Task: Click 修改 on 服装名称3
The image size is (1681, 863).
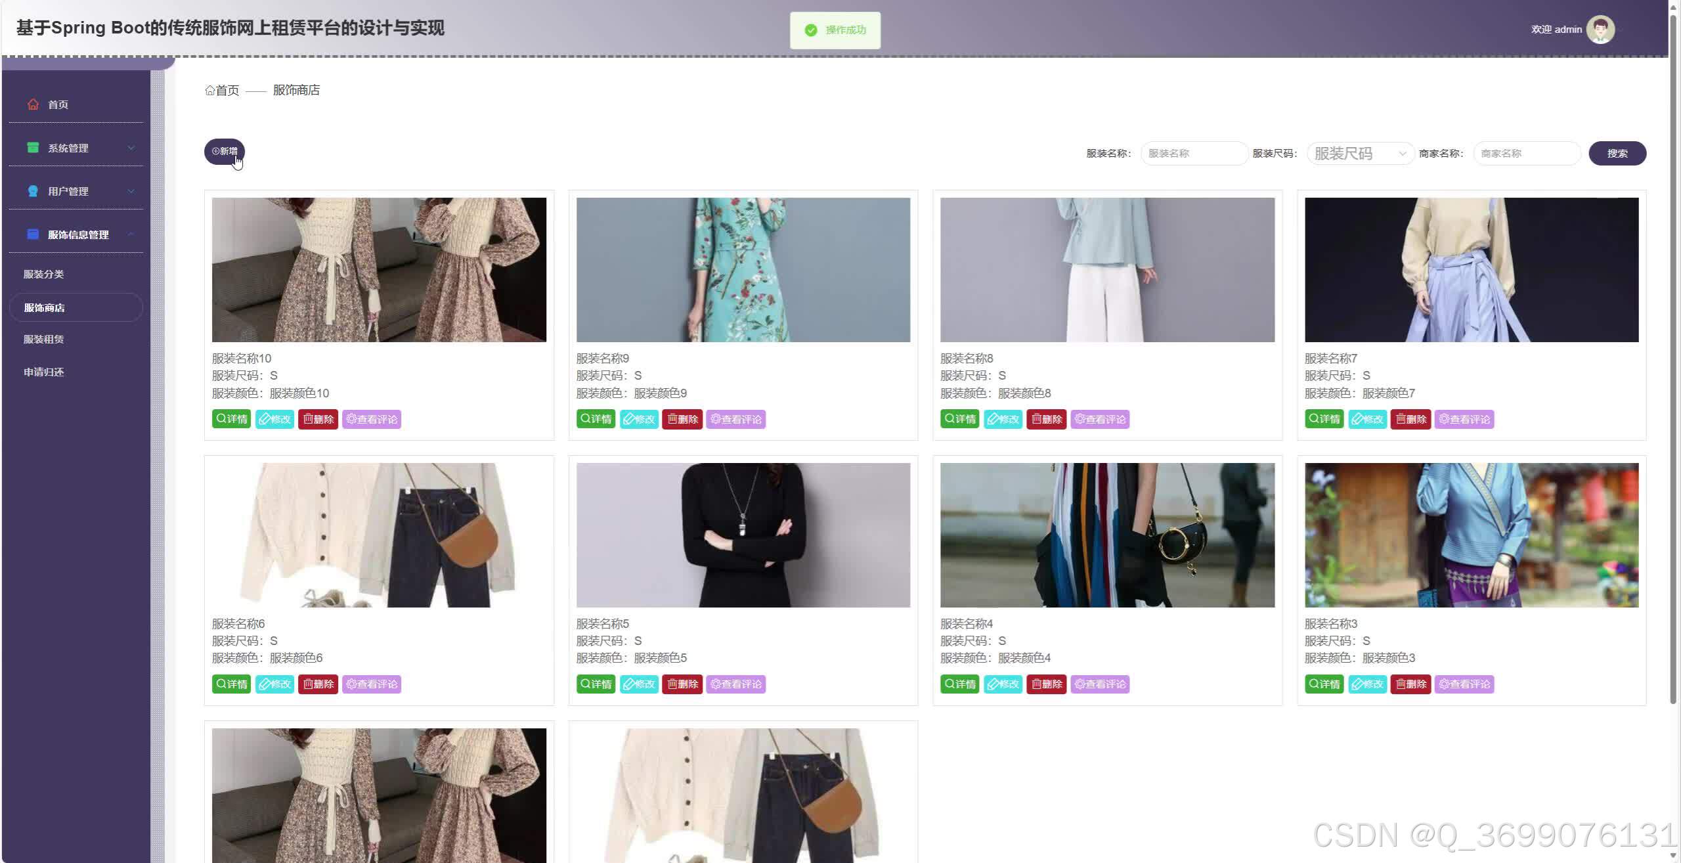Action: click(x=1367, y=684)
